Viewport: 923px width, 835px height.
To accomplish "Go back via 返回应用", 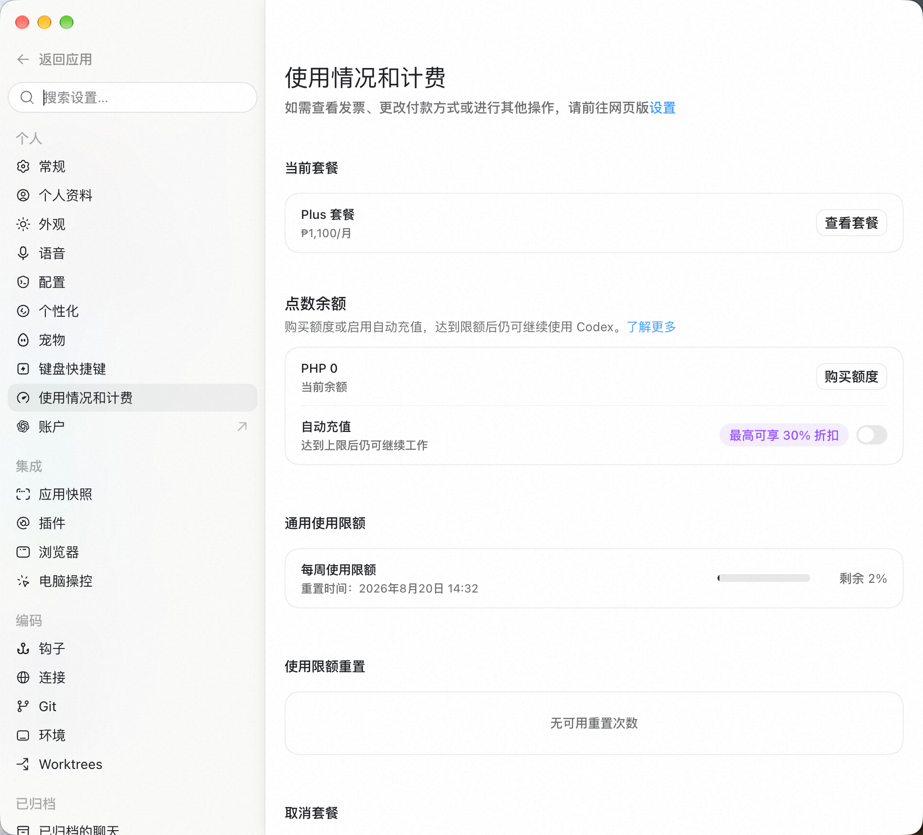I will [x=54, y=59].
